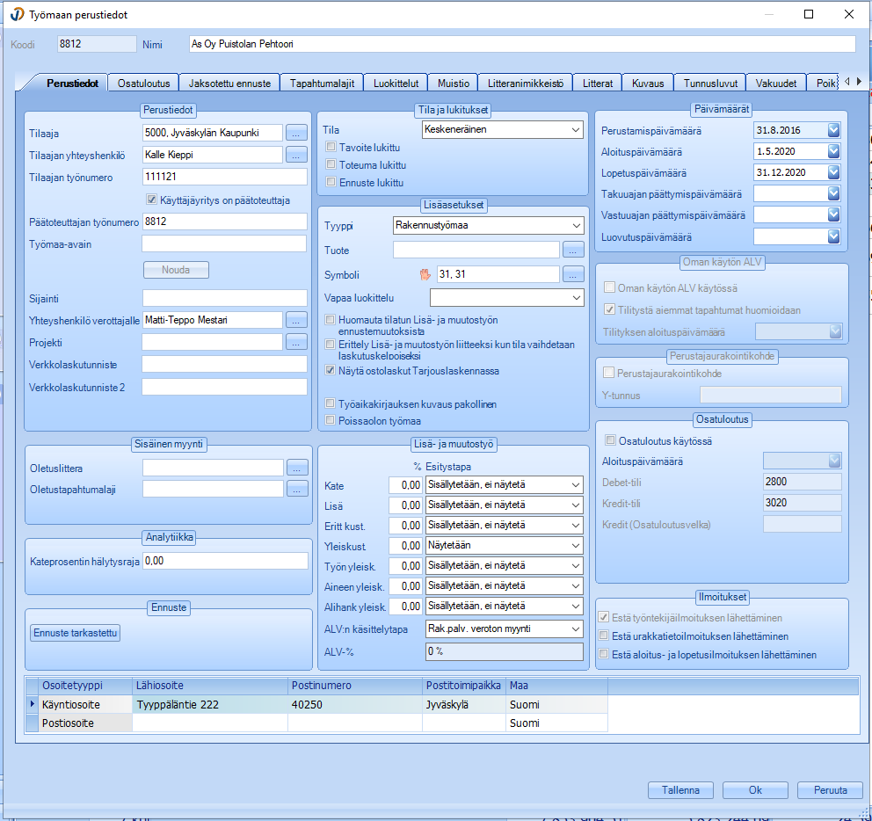
Task: Open Oletuslittera lookup button
Action: pos(298,467)
